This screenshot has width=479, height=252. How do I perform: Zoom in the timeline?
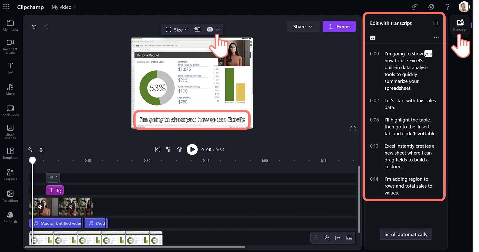(x=327, y=238)
